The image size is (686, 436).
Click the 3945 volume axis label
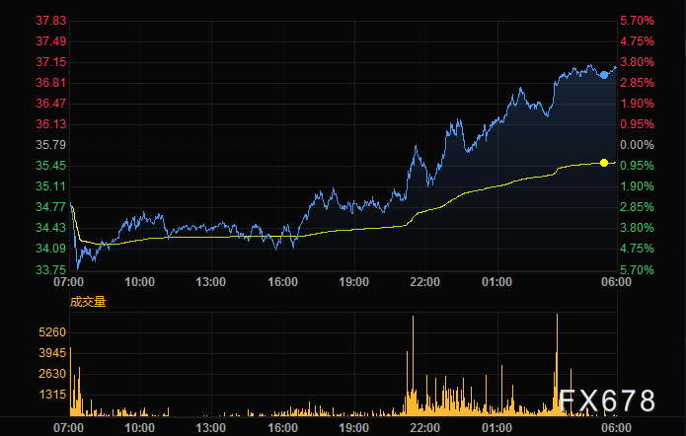click(x=52, y=353)
